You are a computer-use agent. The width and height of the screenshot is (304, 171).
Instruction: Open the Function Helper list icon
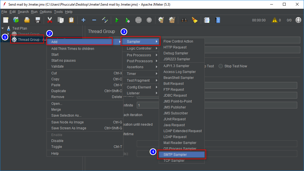[x=207, y=20]
